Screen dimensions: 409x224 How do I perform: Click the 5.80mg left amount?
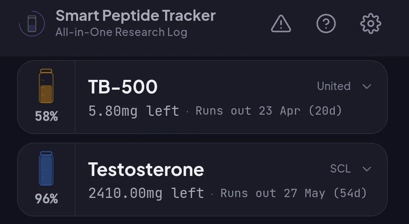pyautogui.click(x=134, y=111)
